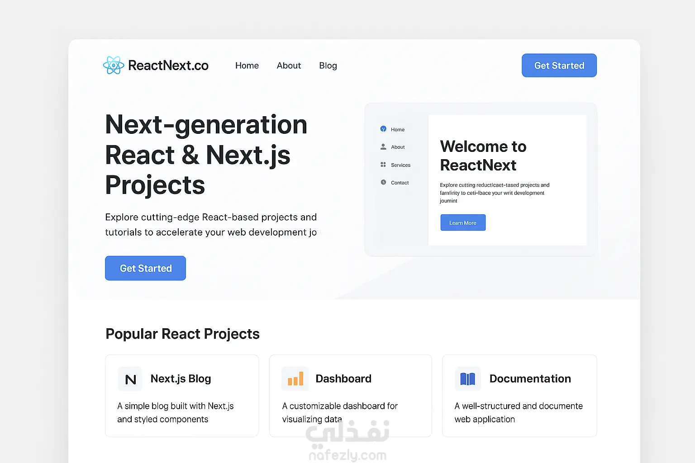This screenshot has width=695, height=463.
Task: Open the Documentation card title
Action: tap(530, 379)
